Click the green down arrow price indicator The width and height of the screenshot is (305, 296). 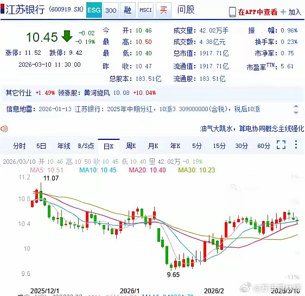coord(67,36)
